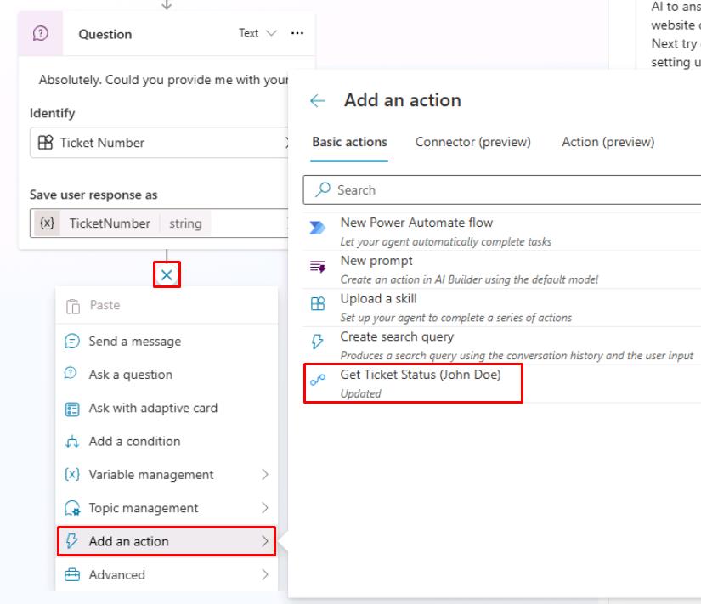Click the entity icon beside Ticket Number

[44, 144]
